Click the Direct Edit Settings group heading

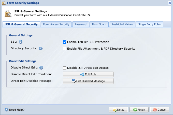click(x=23, y=61)
